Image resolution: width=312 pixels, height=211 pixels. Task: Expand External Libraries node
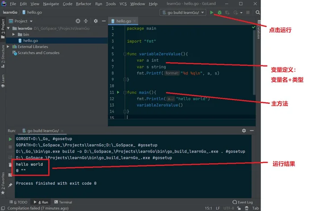tap(14, 46)
